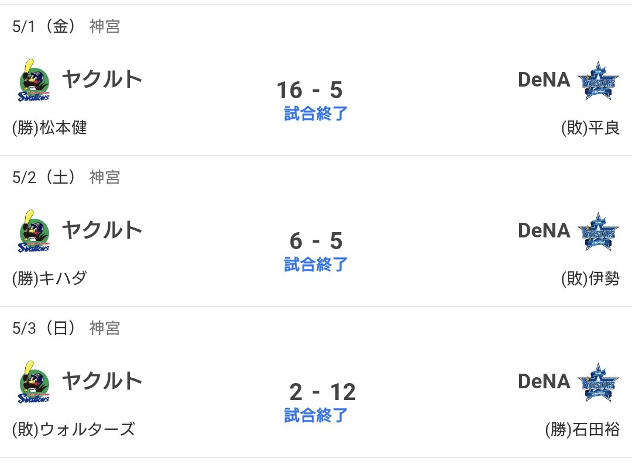
Task: Open the 16 - 5 game result
Action: [310, 89]
